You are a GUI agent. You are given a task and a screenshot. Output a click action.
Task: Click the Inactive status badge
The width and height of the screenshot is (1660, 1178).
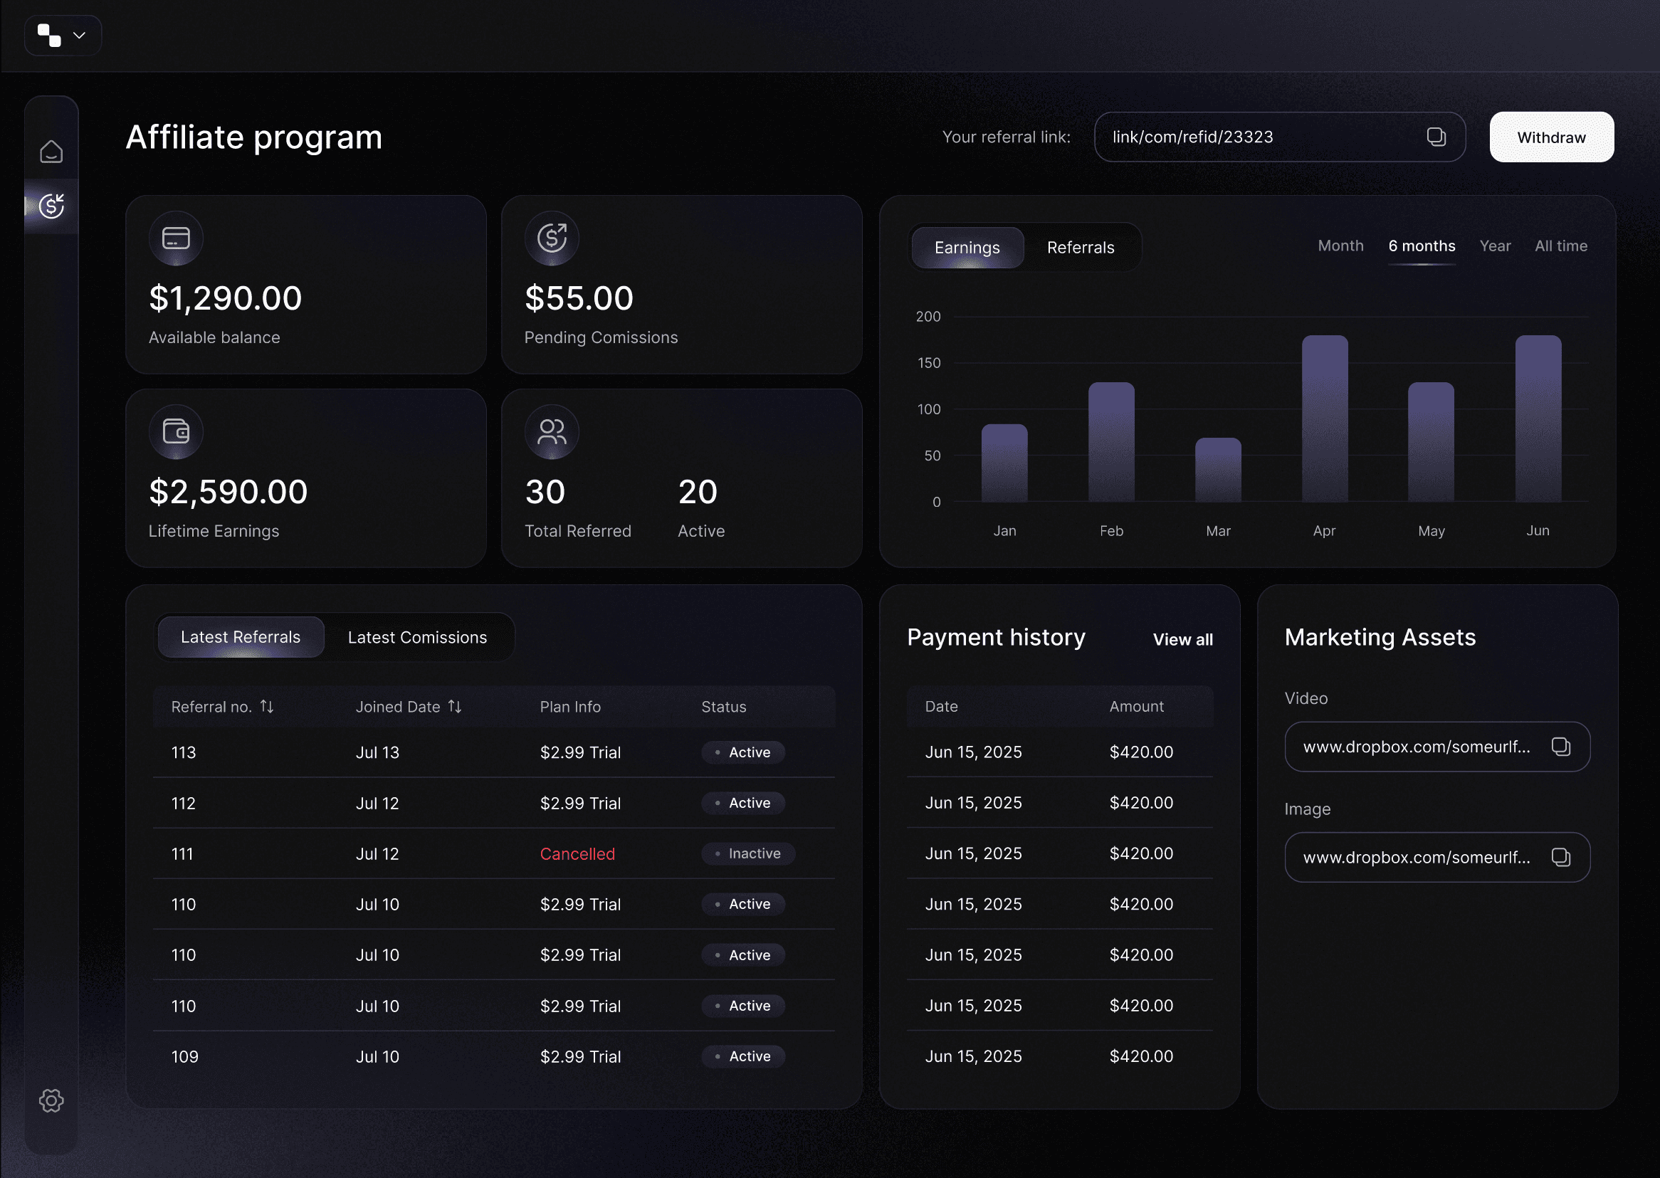pyautogui.click(x=747, y=853)
